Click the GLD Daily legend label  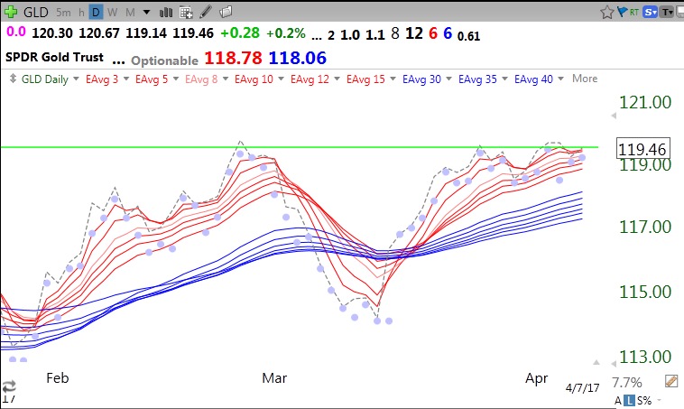coord(45,79)
